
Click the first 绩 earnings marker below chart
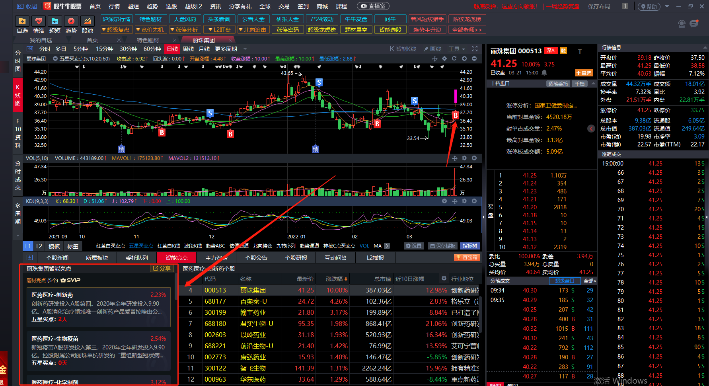(x=121, y=149)
